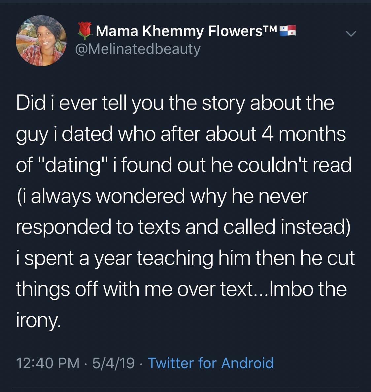Click the 5/4/19 date

113,363
